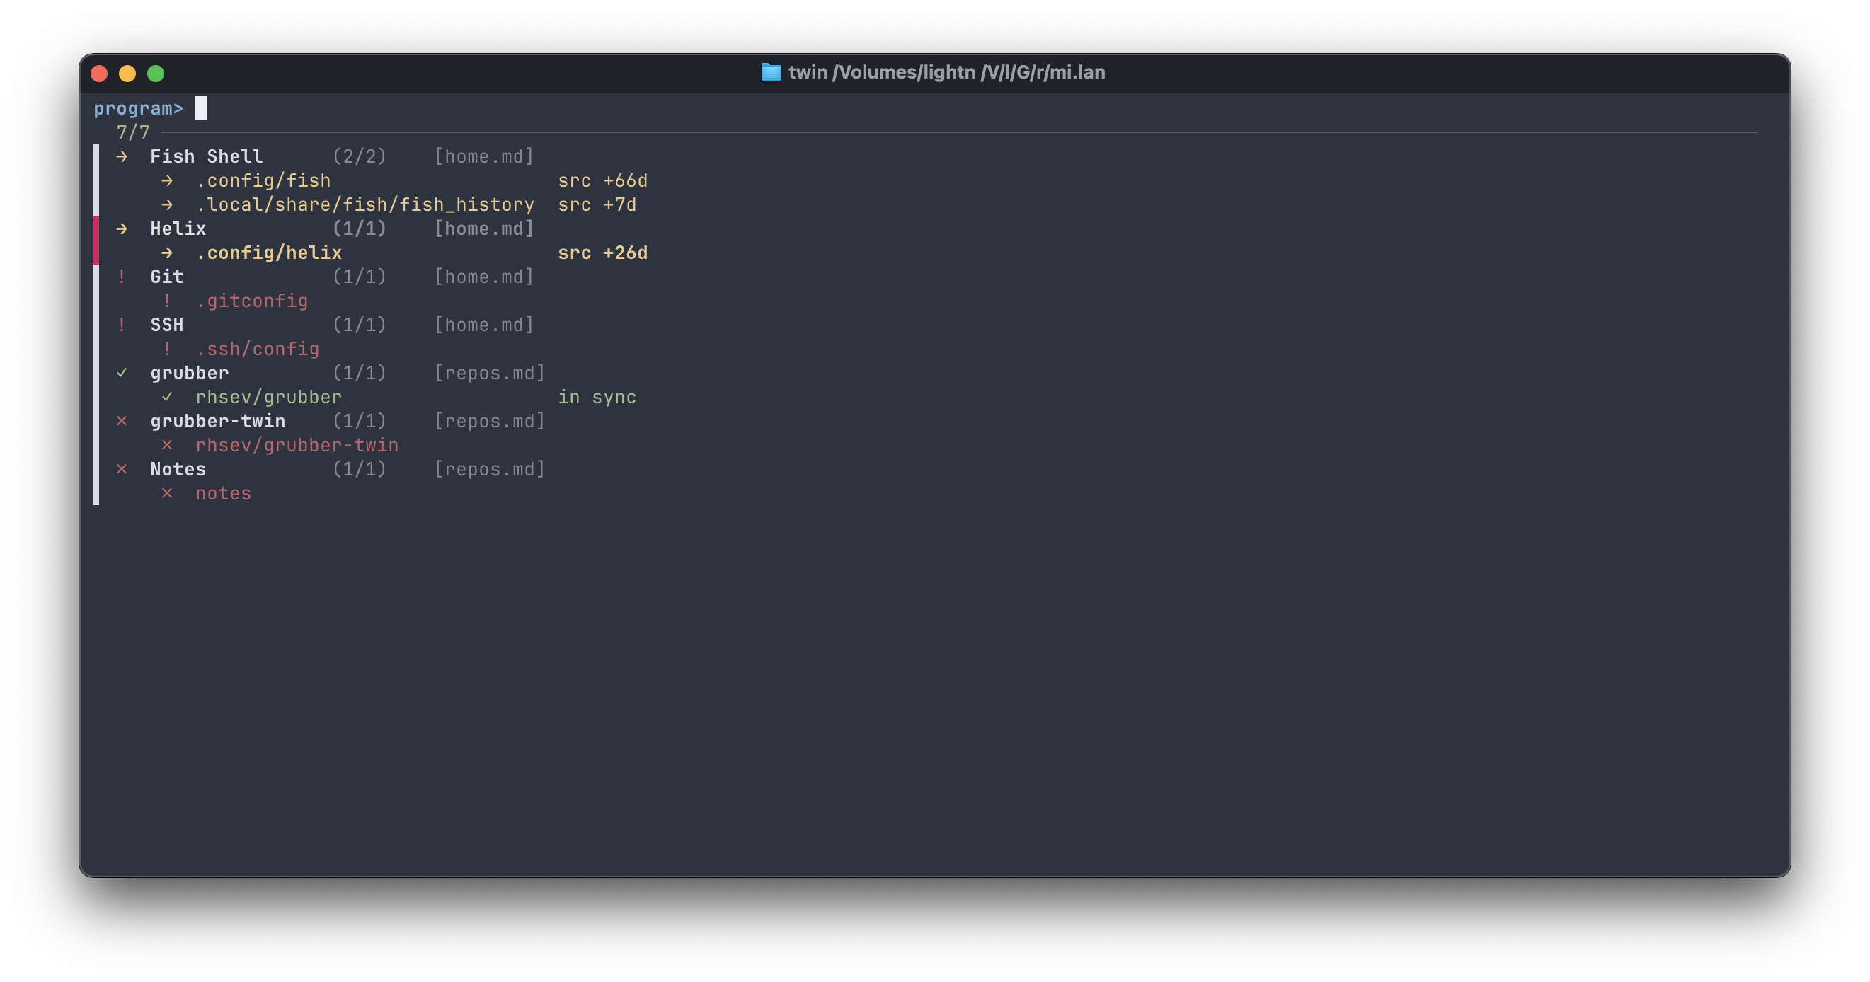This screenshot has width=1870, height=982.
Task: Click [repos.md] tag on the Notes row
Action: tap(490, 468)
